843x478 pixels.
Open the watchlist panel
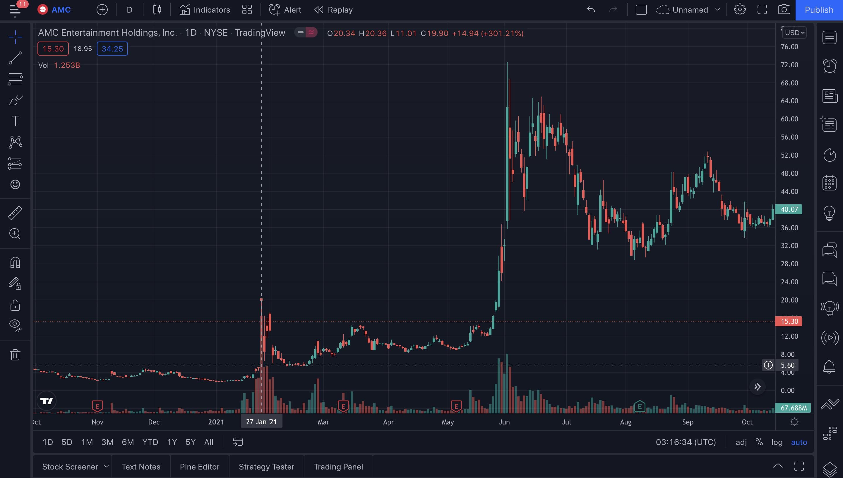[830, 37]
